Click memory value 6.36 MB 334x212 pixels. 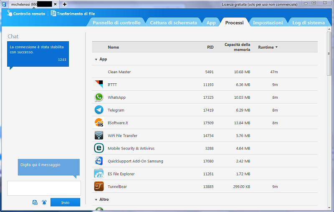(243, 85)
